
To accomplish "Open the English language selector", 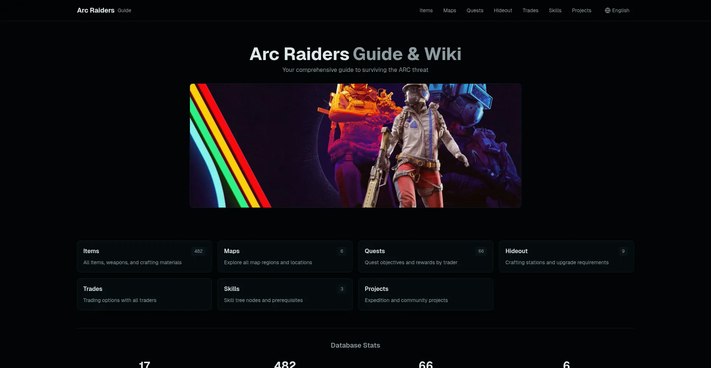I will pyautogui.click(x=617, y=10).
